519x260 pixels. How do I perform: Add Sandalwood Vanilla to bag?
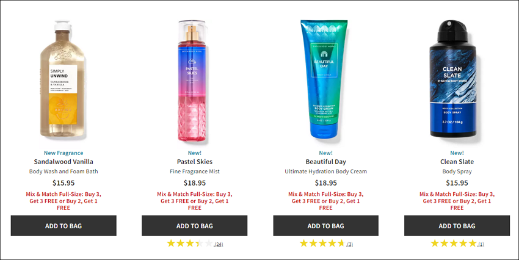pyautogui.click(x=64, y=226)
